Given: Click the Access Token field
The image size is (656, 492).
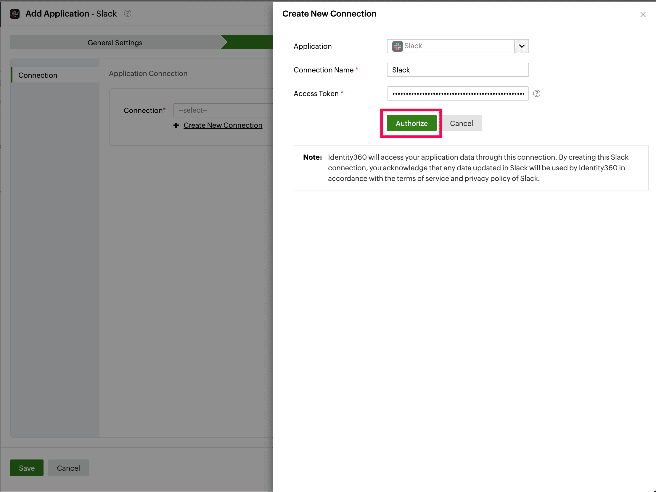Looking at the screenshot, I should [457, 94].
